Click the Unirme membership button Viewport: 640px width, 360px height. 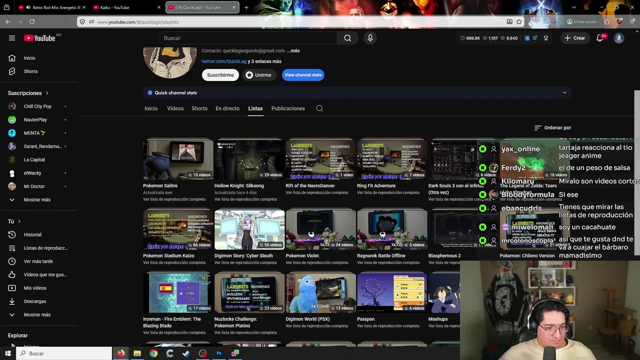[x=258, y=75]
